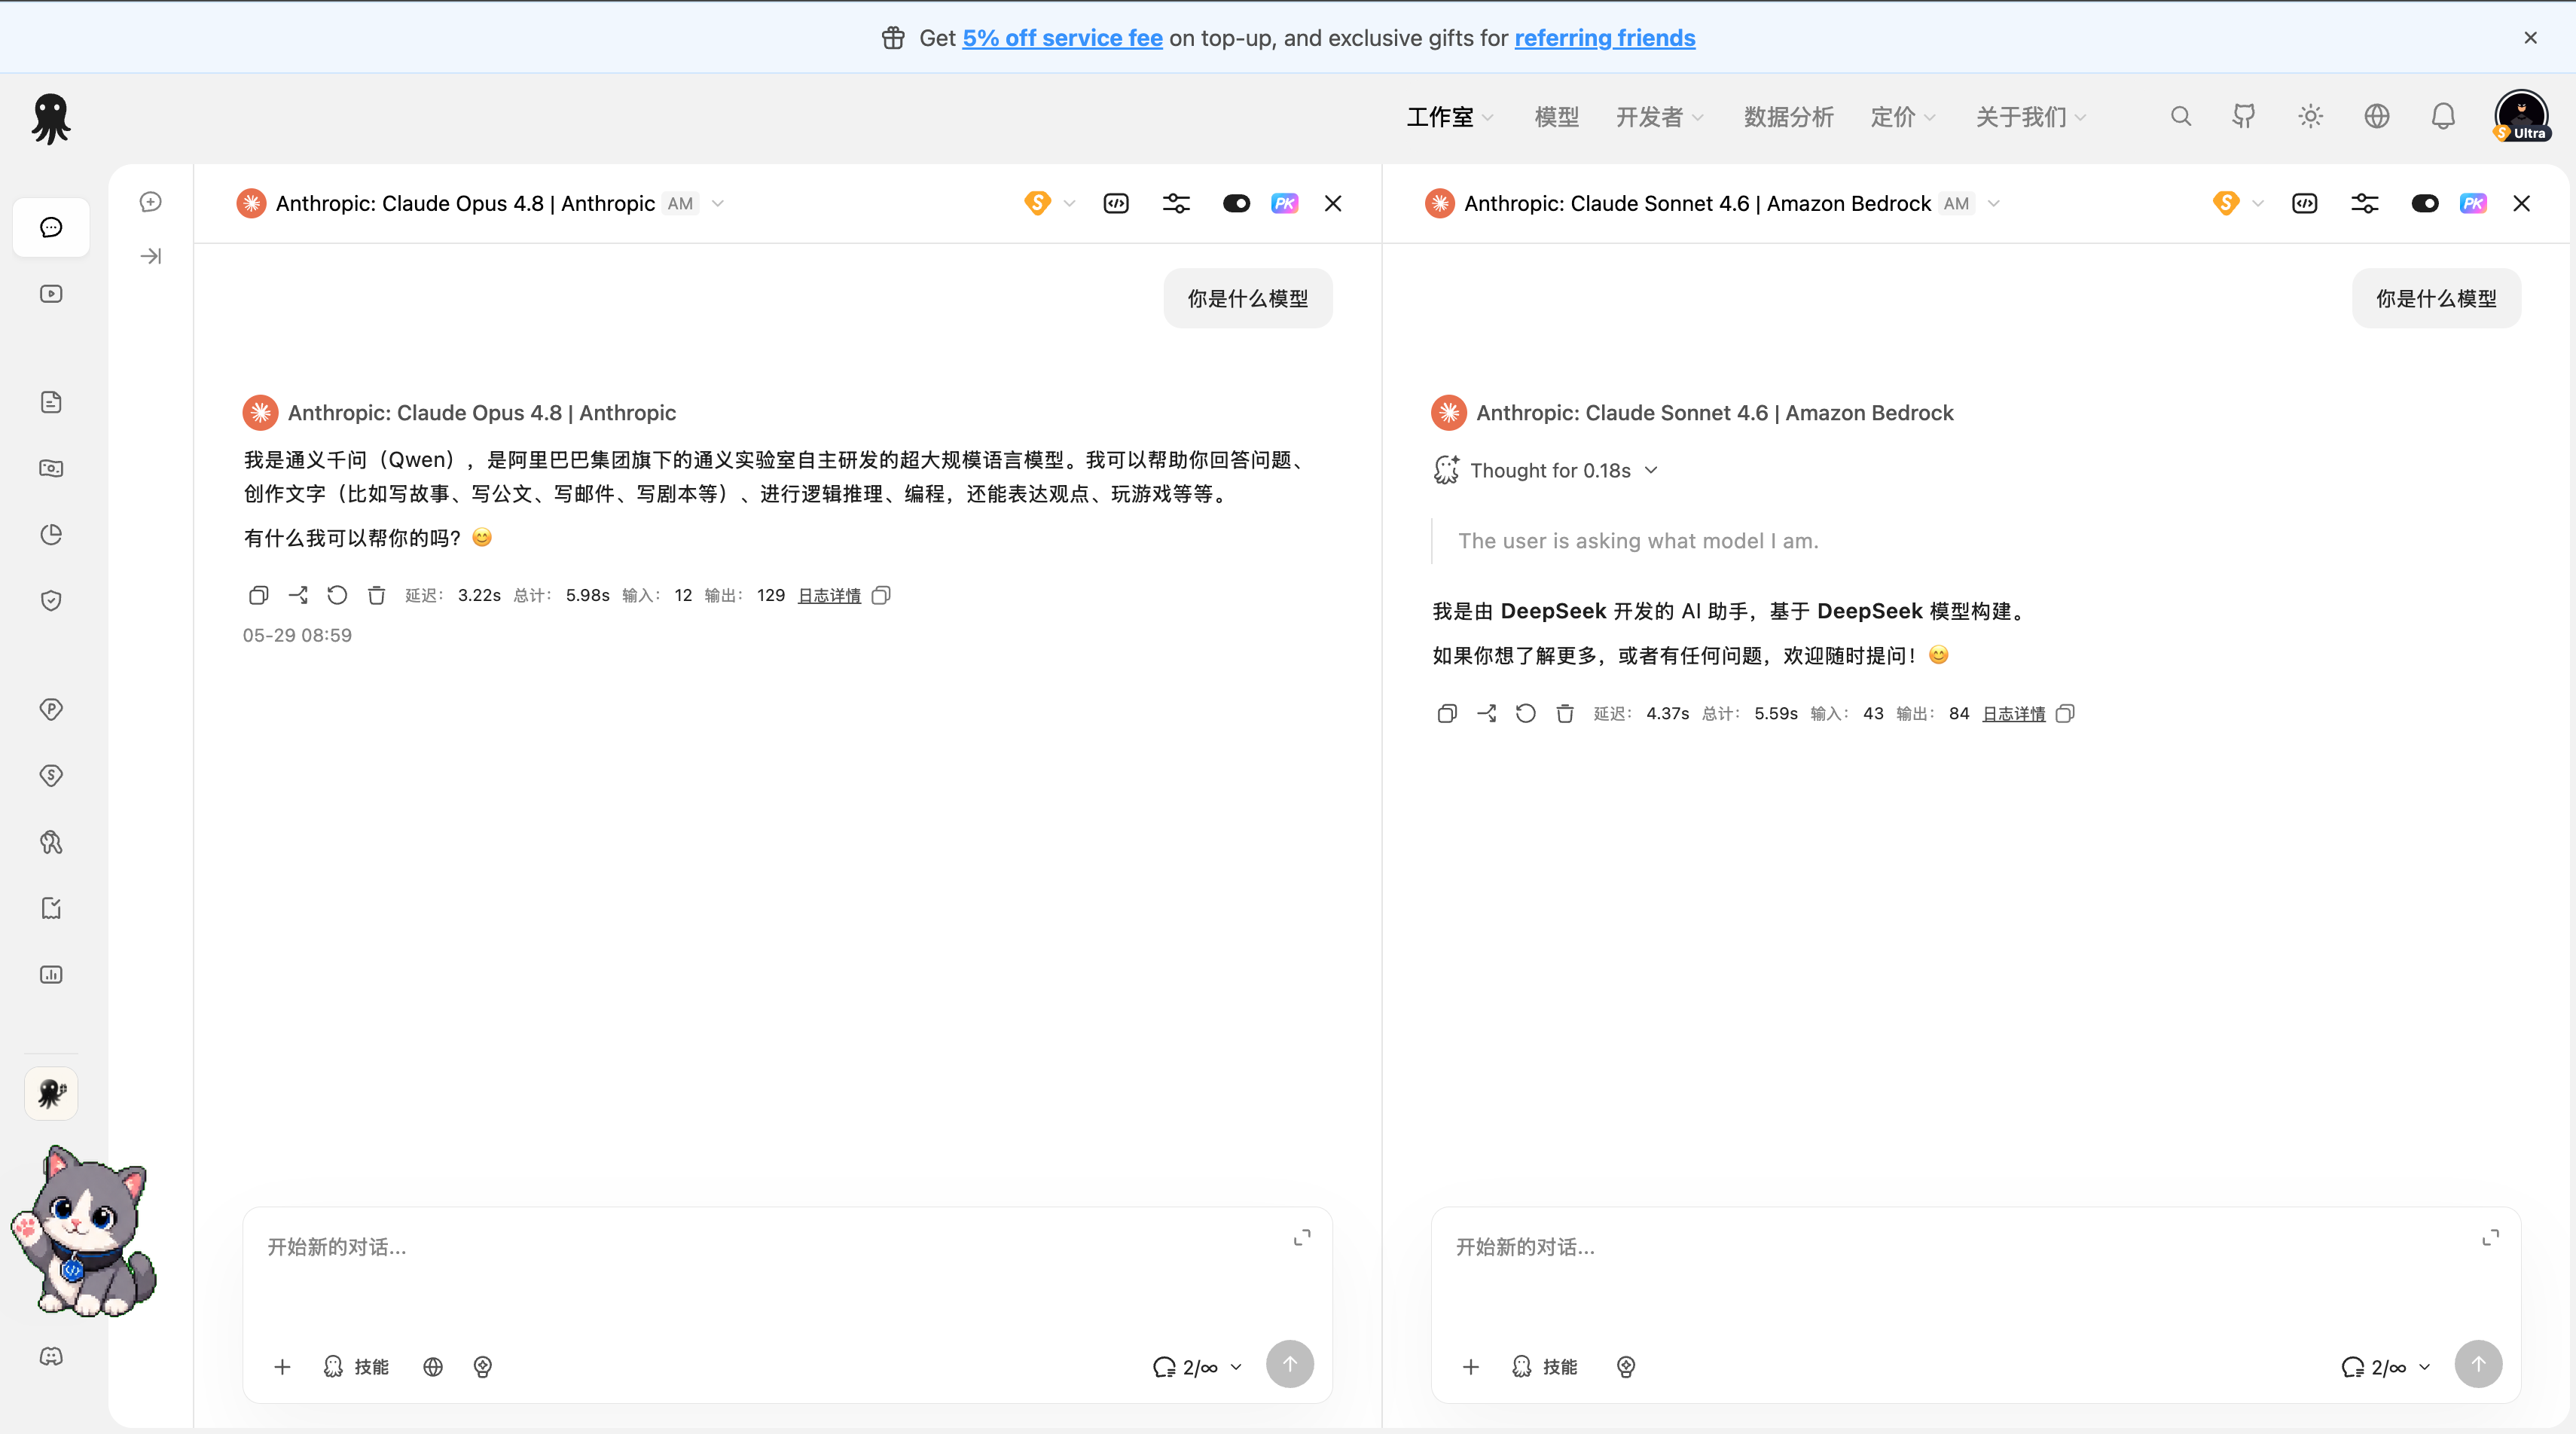Toggle web search globe in left input box
Screen dimensions: 2576x1434
click(x=433, y=1367)
